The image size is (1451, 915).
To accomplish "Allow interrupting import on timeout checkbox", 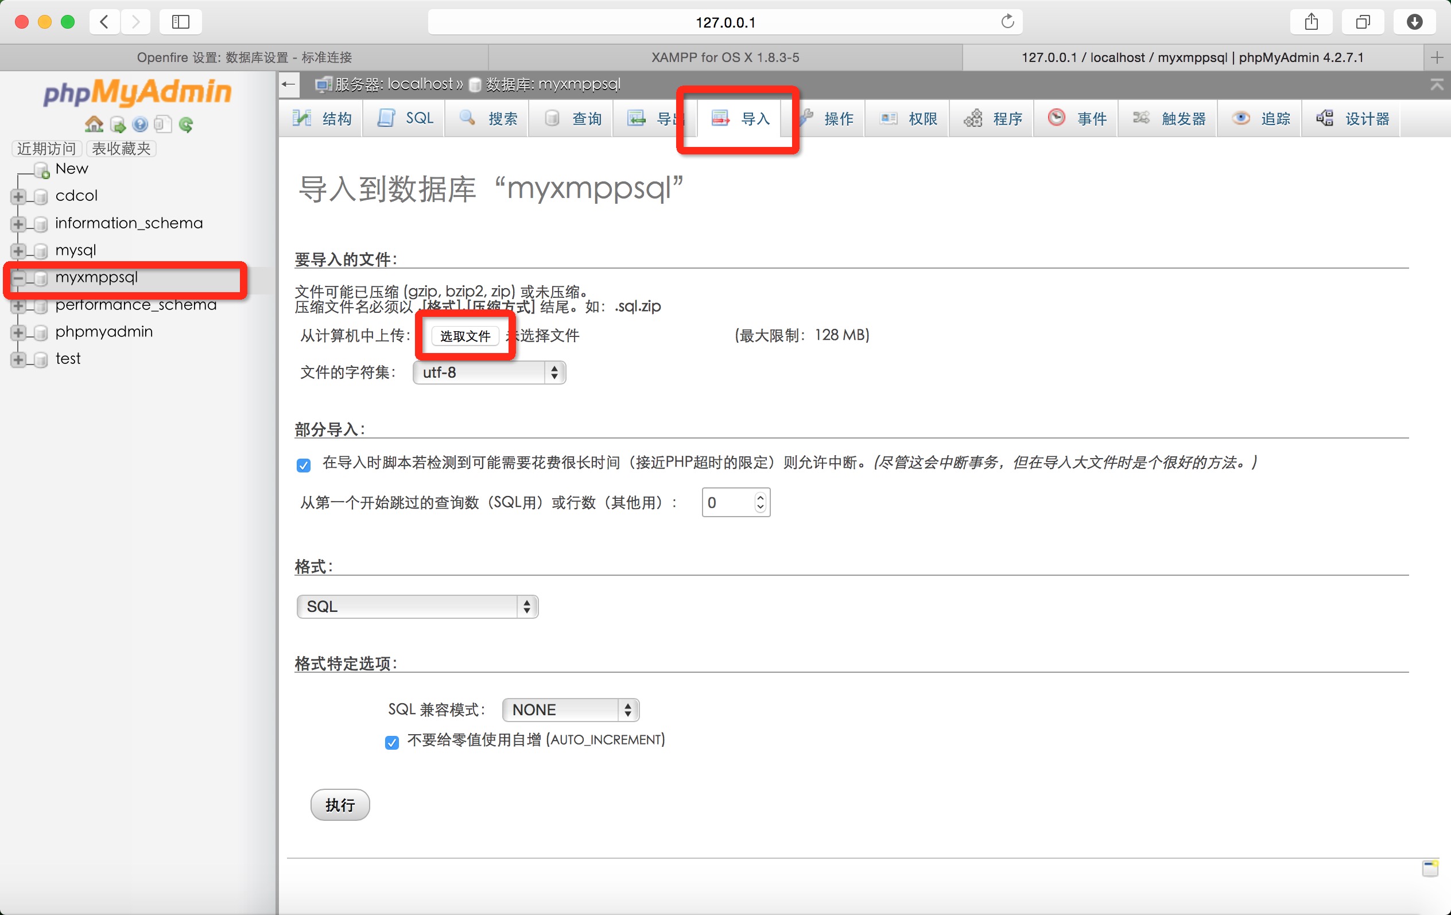I will point(304,465).
